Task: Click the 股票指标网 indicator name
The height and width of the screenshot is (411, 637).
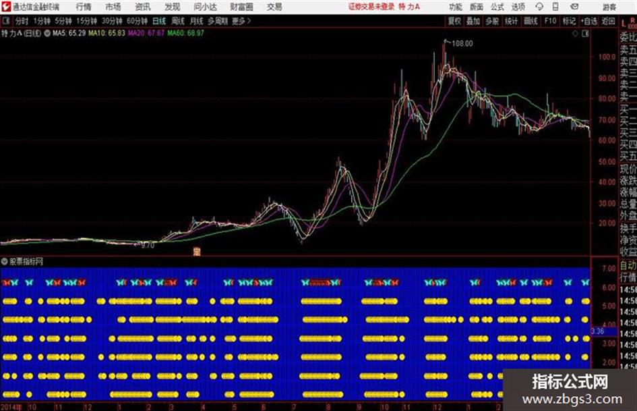Action: pyautogui.click(x=26, y=261)
